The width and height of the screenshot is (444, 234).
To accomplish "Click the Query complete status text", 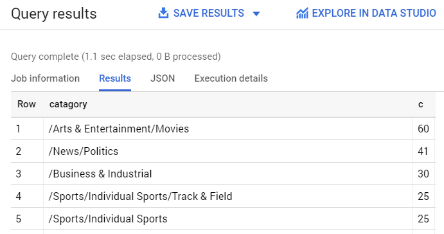I will point(116,57).
